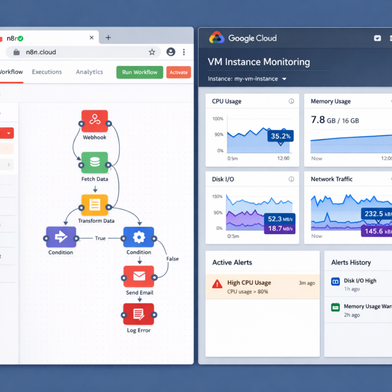Screen dimensions: 392x392
Task: Click the VM Instance Monitoring title
Action: click(259, 62)
